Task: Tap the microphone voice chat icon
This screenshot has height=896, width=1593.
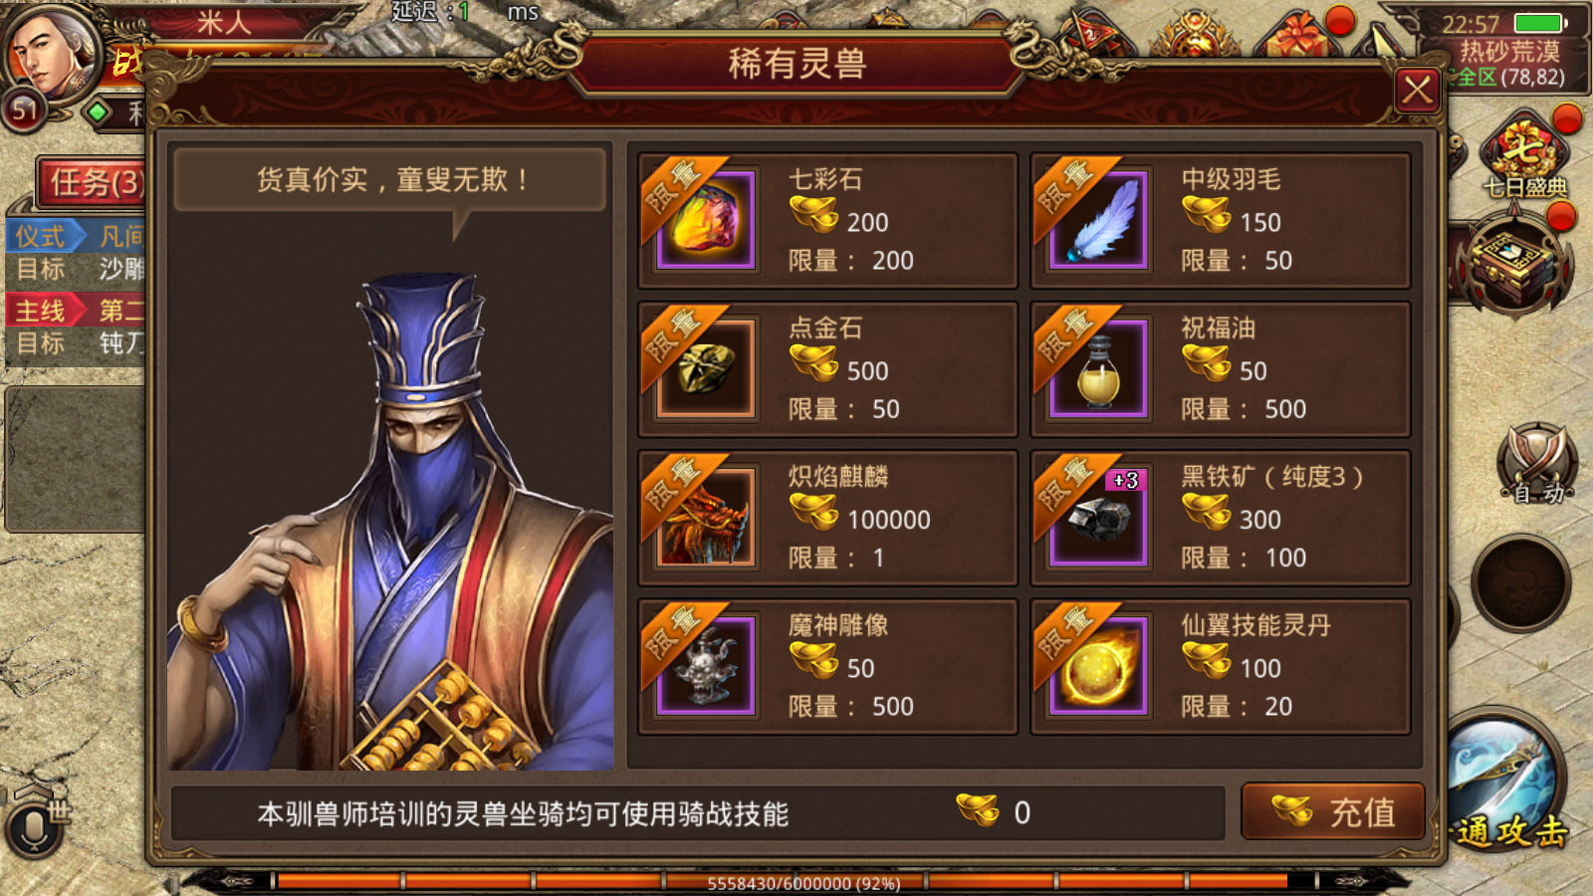Action: [33, 828]
